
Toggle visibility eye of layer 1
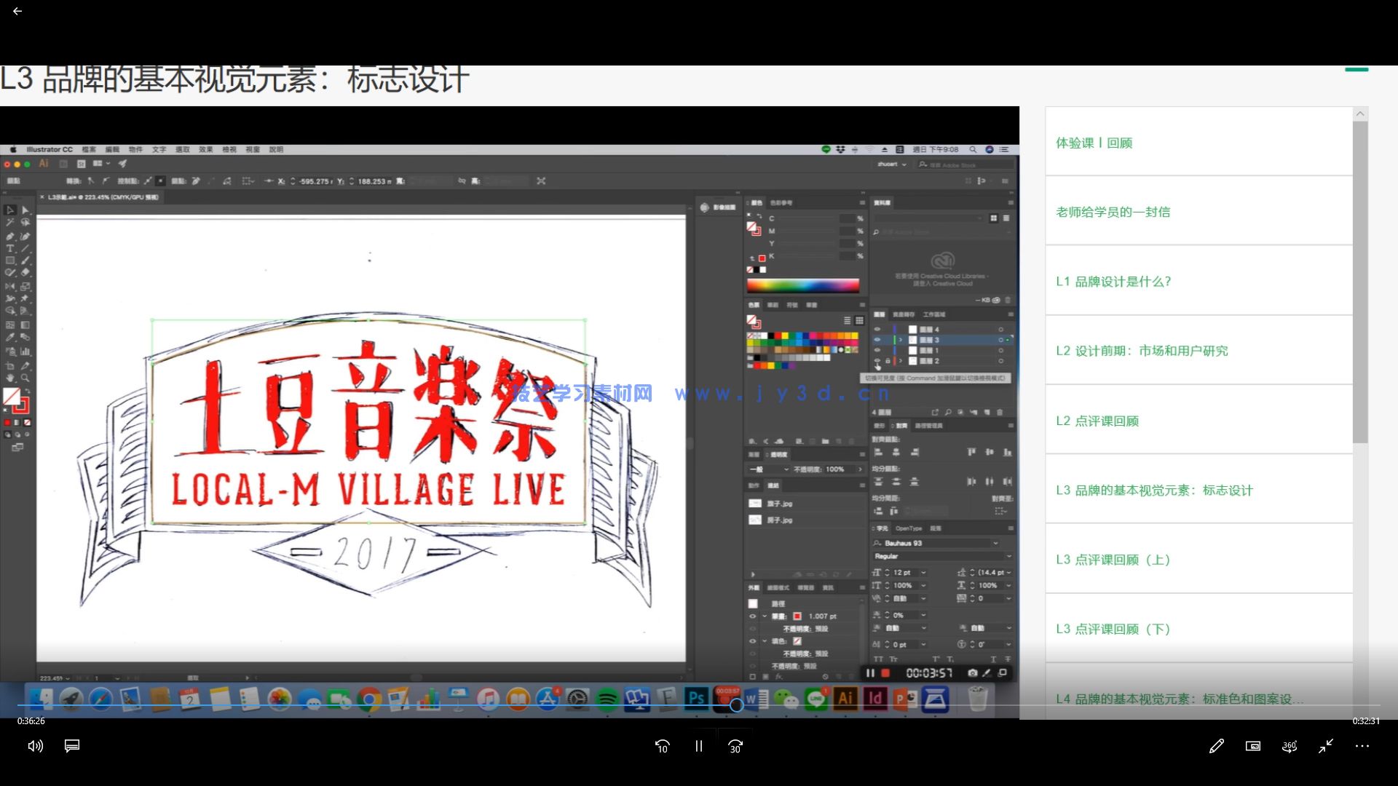click(x=877, y=350)
